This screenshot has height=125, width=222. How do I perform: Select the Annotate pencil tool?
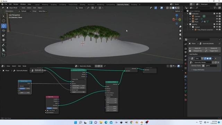pyautogui.click(x=3, y=45)
